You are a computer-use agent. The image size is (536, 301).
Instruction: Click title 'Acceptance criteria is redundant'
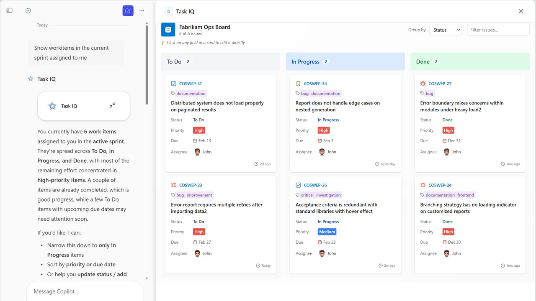pos(337,208)
